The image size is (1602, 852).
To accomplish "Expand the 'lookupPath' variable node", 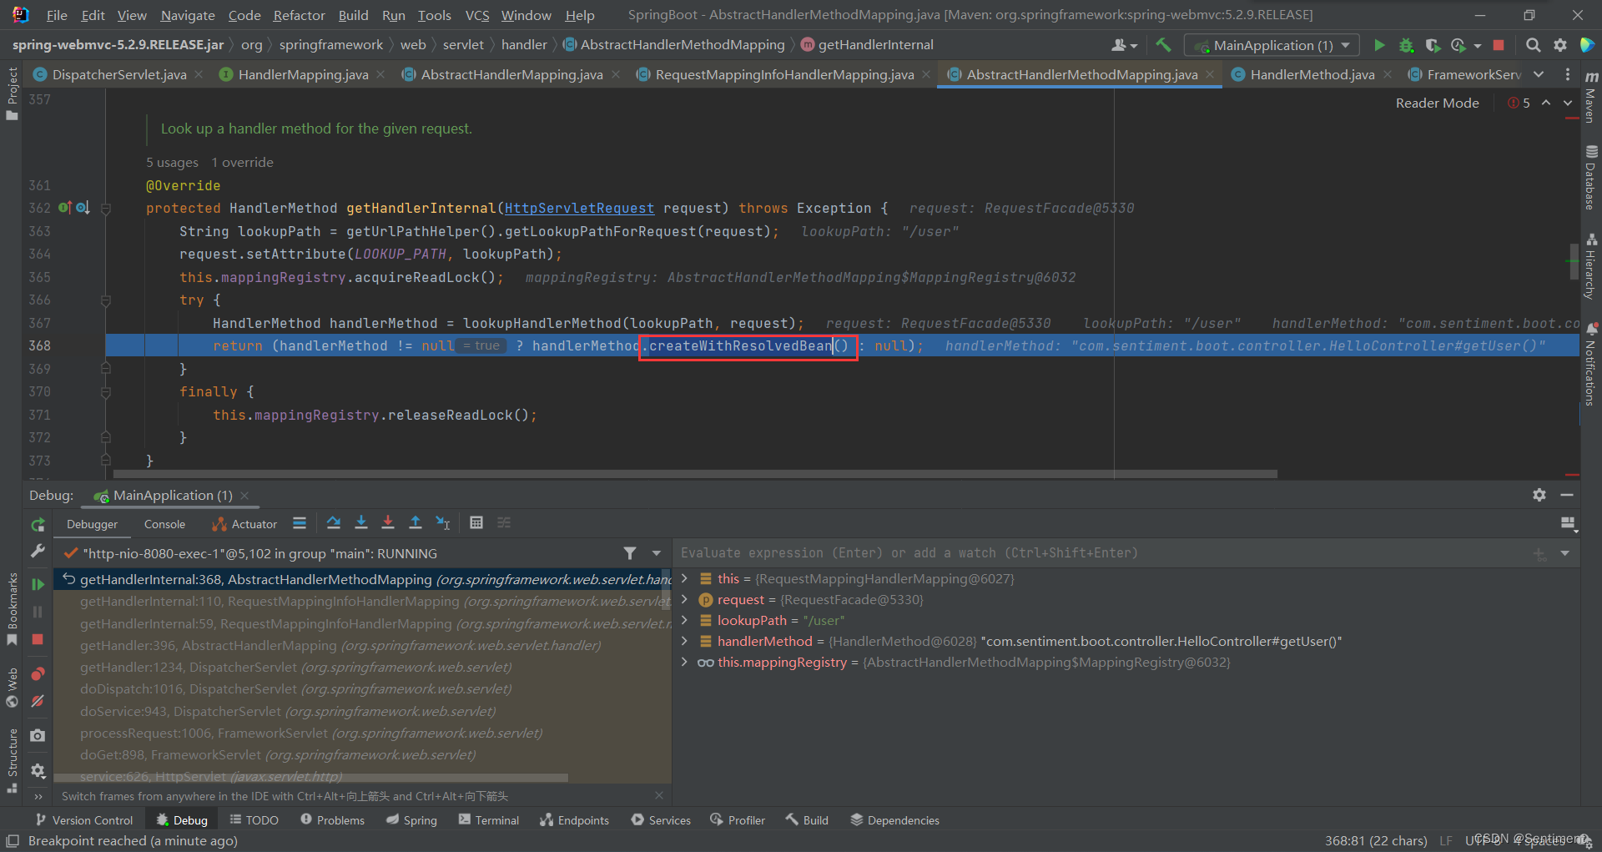I will click(685, 620).
